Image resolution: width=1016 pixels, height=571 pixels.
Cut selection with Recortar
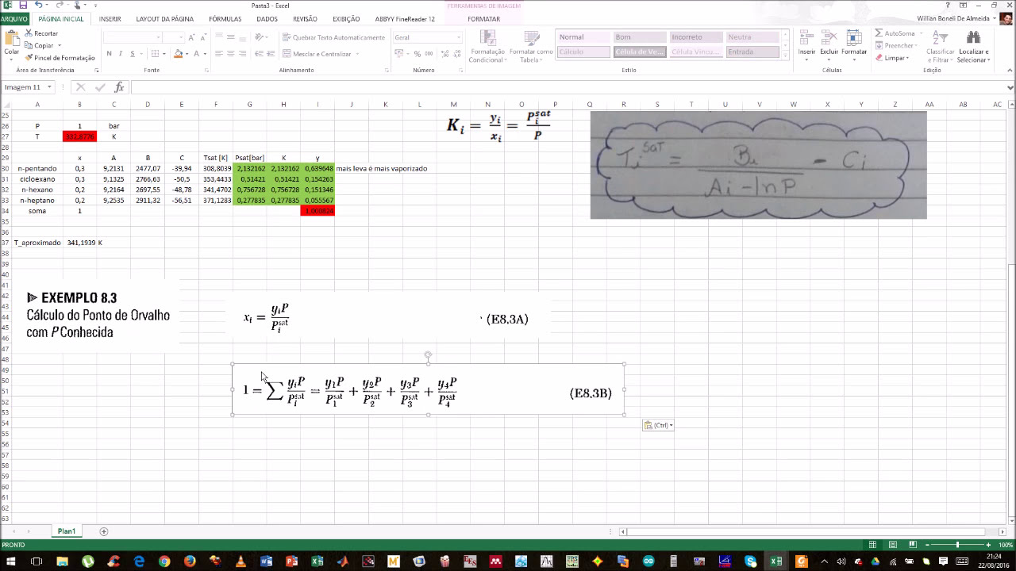[41, 33]
